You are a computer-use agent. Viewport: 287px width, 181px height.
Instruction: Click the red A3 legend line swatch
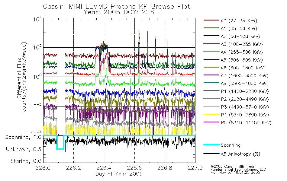(x=211, y=44)
